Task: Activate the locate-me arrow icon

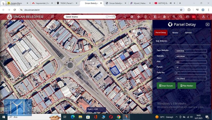Action: click(125, 16)
